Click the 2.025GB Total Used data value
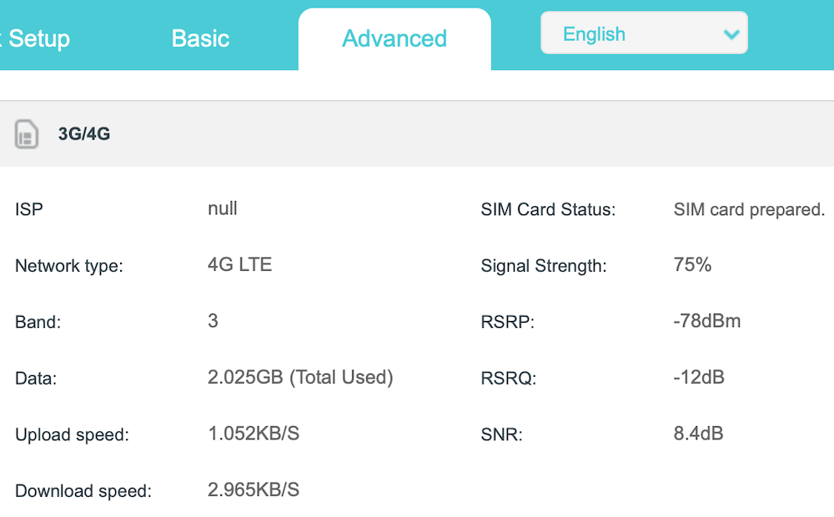 click(x=300, y=377)
